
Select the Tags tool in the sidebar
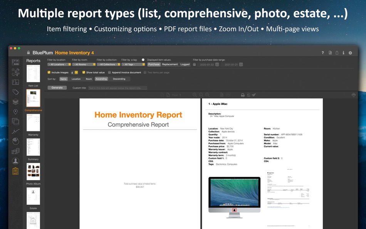(15, 93)
